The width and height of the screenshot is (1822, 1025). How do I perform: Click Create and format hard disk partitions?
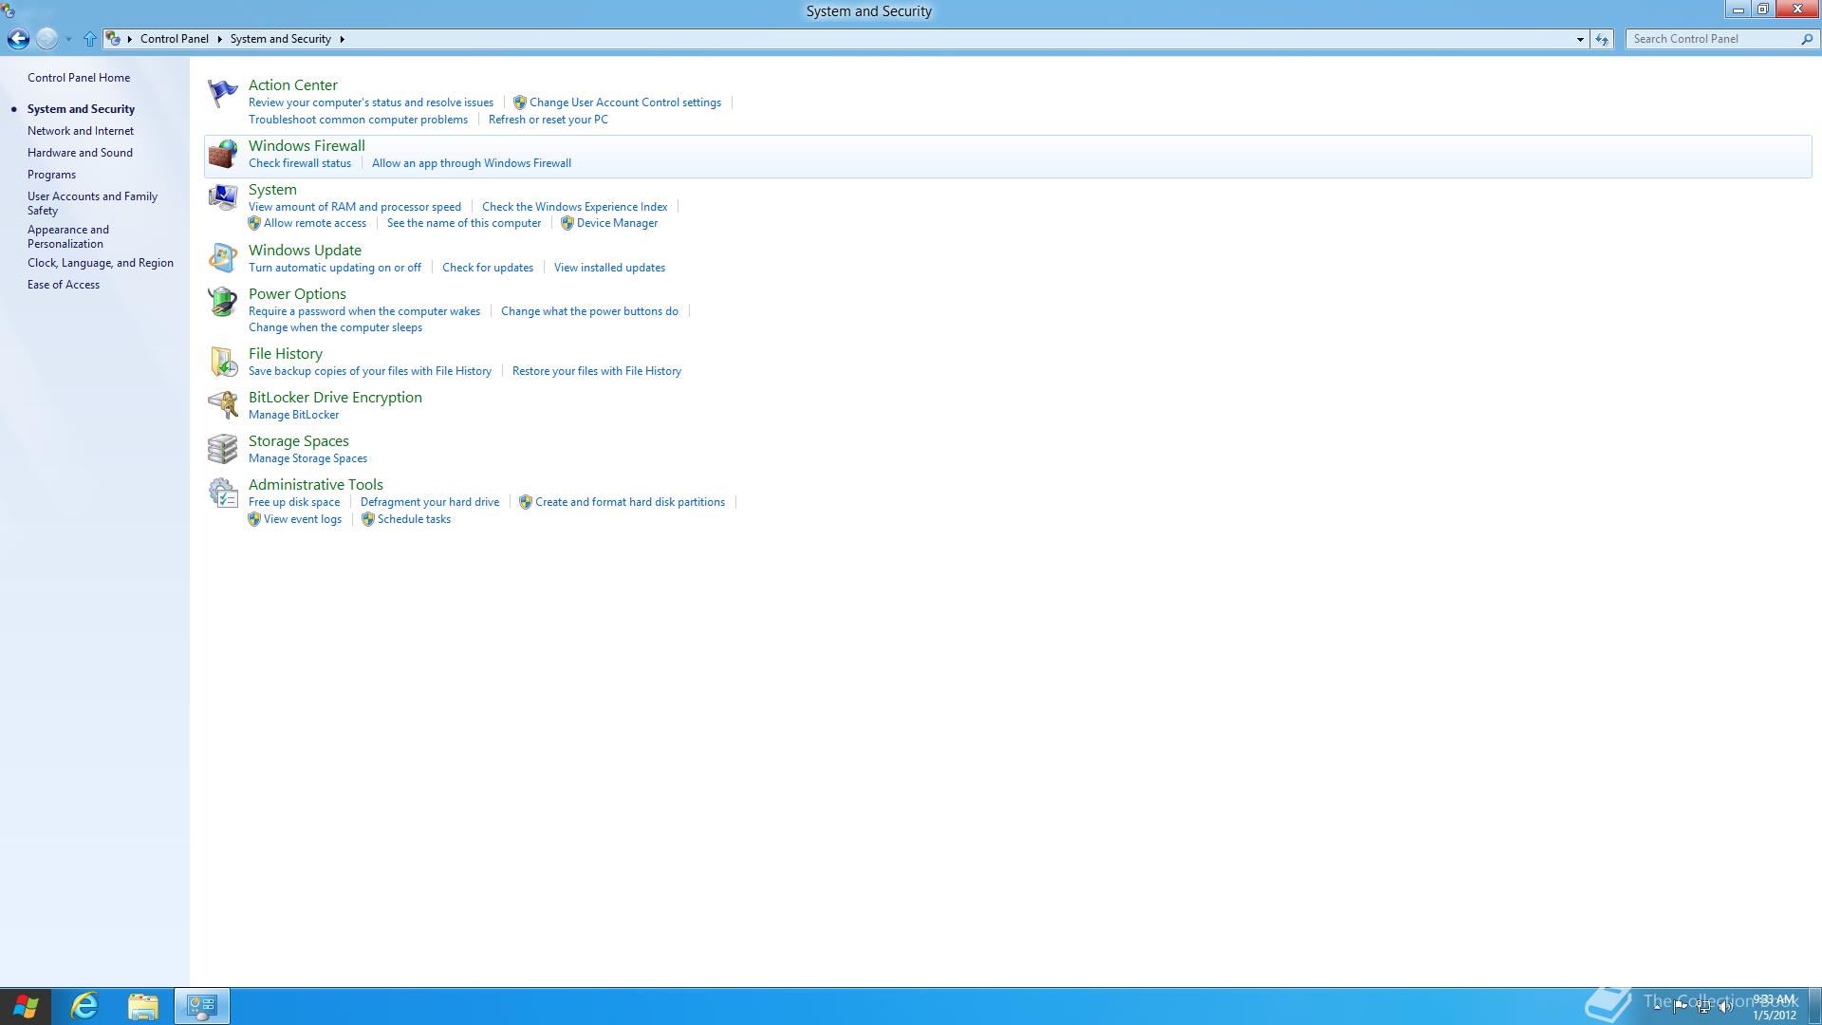[630, 502]
